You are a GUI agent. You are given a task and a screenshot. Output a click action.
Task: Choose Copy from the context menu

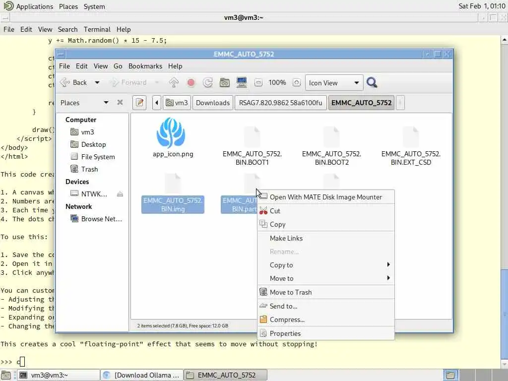click(326, 225)
